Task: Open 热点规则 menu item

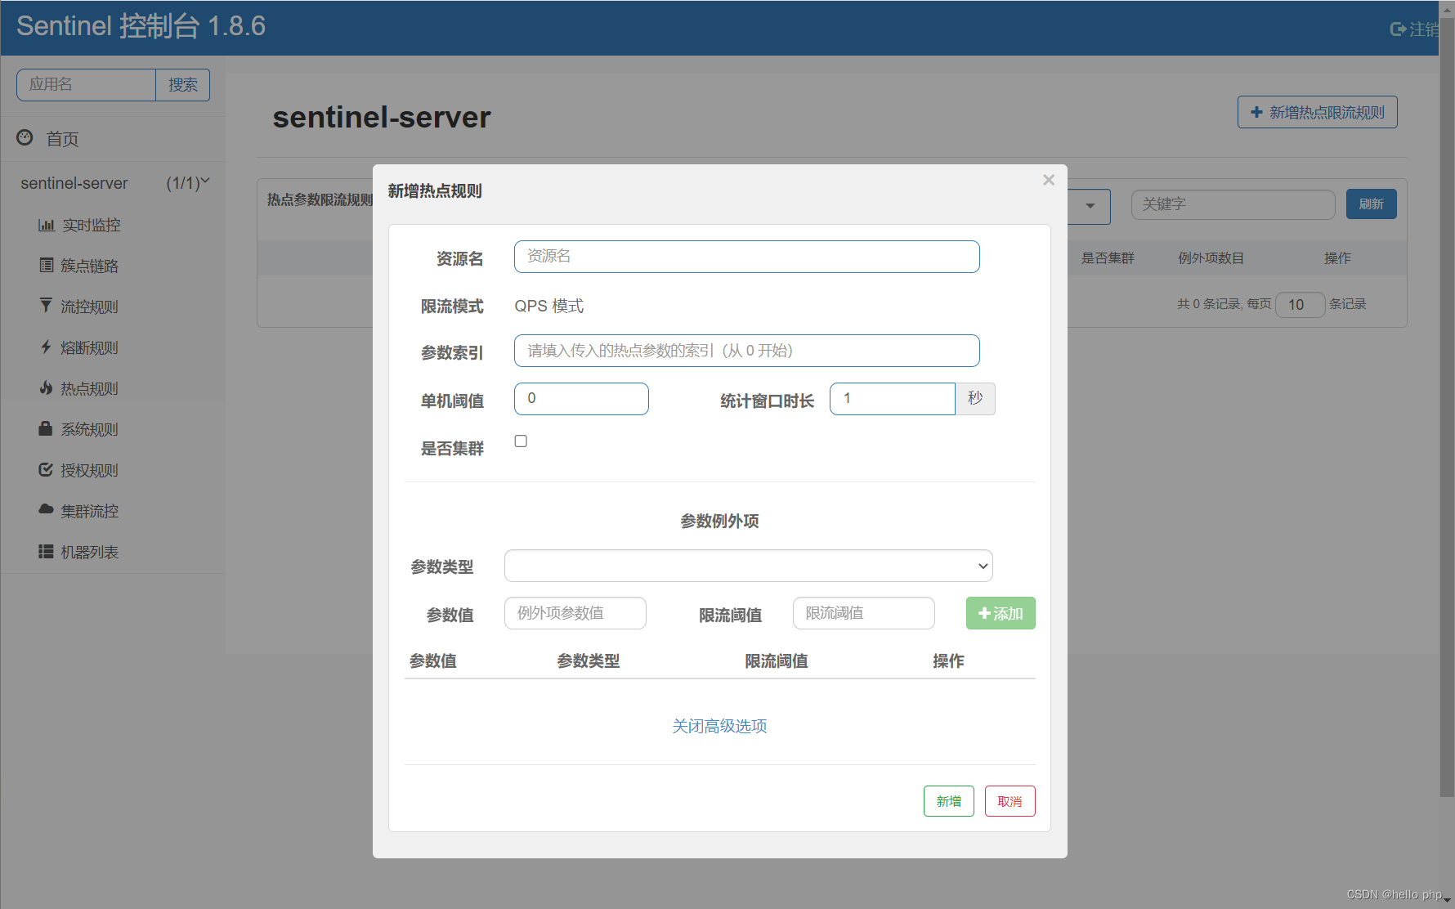Action: 90,388
